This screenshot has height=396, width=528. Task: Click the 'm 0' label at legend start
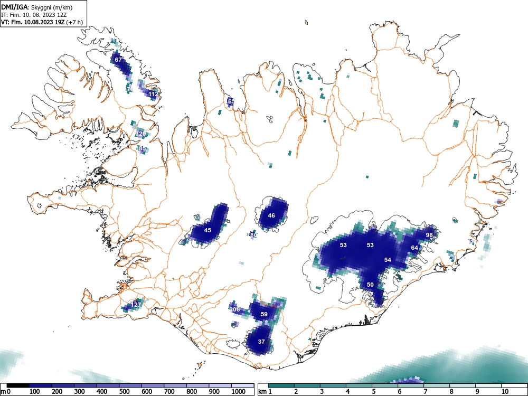pyautogui.click(x=5, y=392)
